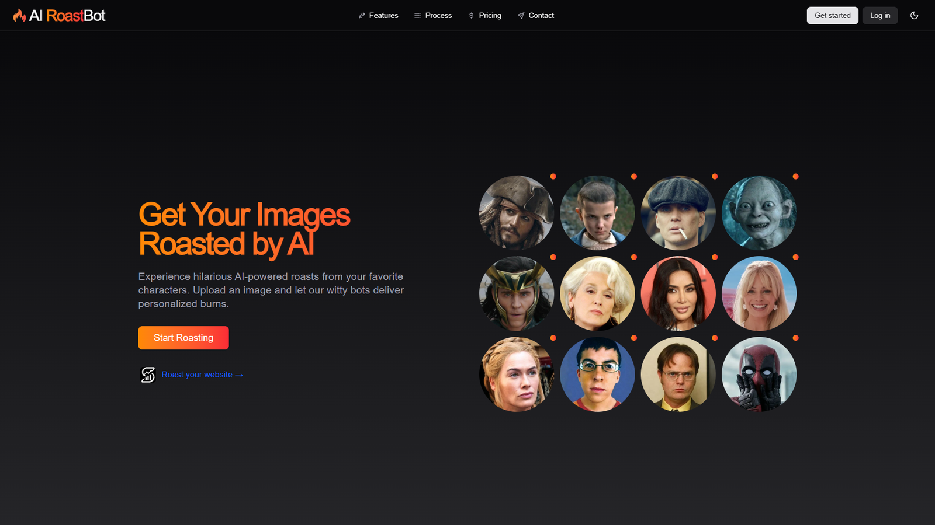Select the horned golden helmet character avatar
Screen dimensions: 935x525
pyautogui.click(x=517, y=293)
